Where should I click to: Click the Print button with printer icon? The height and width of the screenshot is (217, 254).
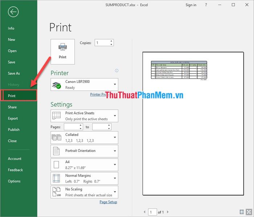pyautogui.click(x=62, y=51)
